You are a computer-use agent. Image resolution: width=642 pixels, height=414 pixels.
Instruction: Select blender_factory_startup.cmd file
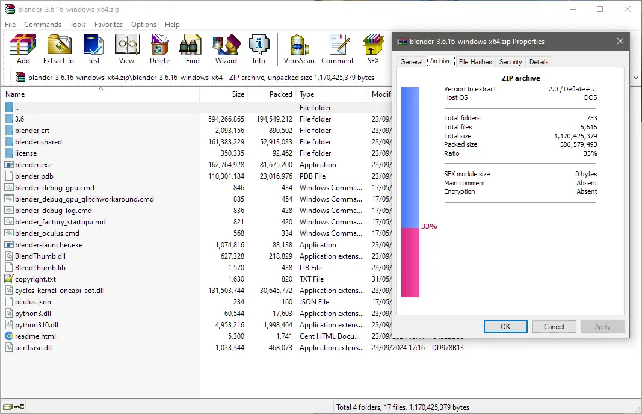pos(60,222)
